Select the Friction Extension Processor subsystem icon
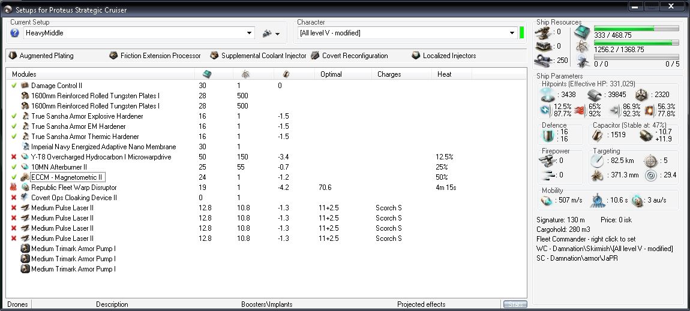Screen dimensions: 690x311 point(113,56)
